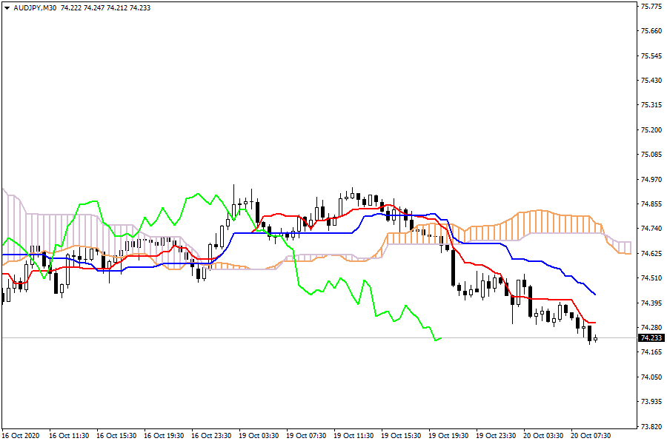Click the right end of blue Kijun-sen line
The width and height of the screenshot is (667, 444).
[596, 295]
